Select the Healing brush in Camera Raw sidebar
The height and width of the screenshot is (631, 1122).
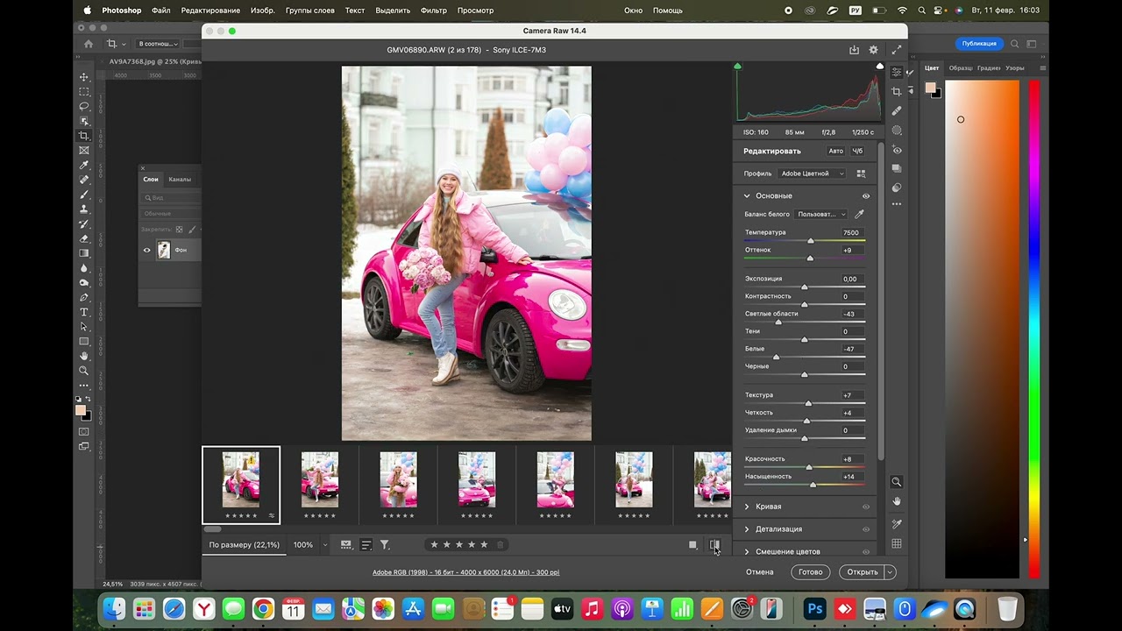point(896,110)
